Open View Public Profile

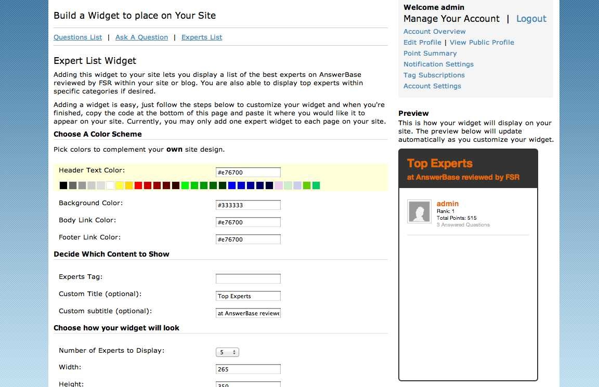point(481,43)
